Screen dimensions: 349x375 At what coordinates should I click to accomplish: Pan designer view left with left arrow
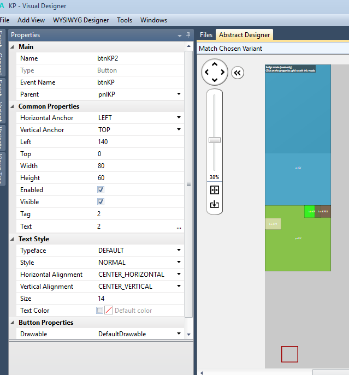coord(207,72)
